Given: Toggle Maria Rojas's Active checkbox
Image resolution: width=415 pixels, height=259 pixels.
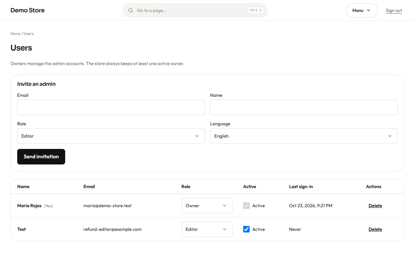Looking at the screenshot, I should 246,206.
